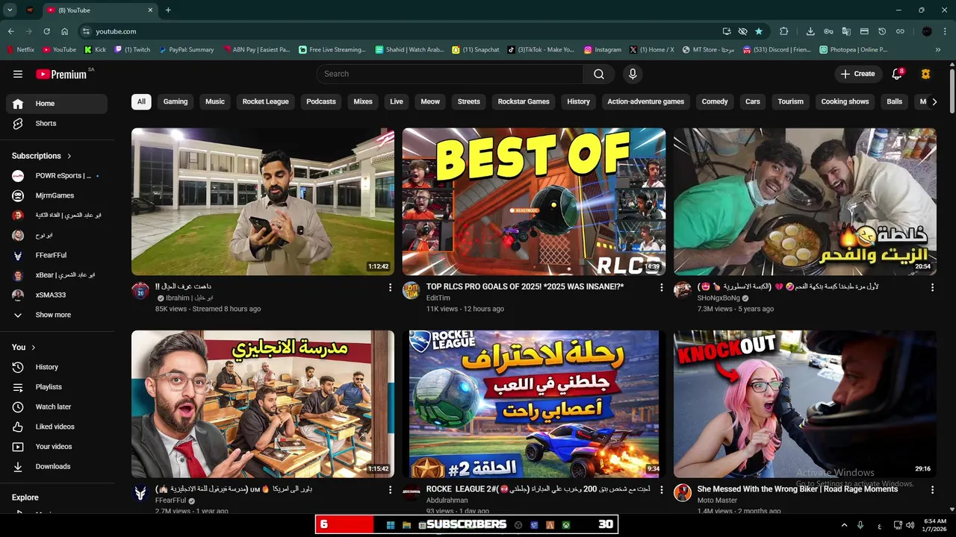This screenshot has height=537, width=956.
Task: Select the Comedy filter chip
Action: pos(715,101)
